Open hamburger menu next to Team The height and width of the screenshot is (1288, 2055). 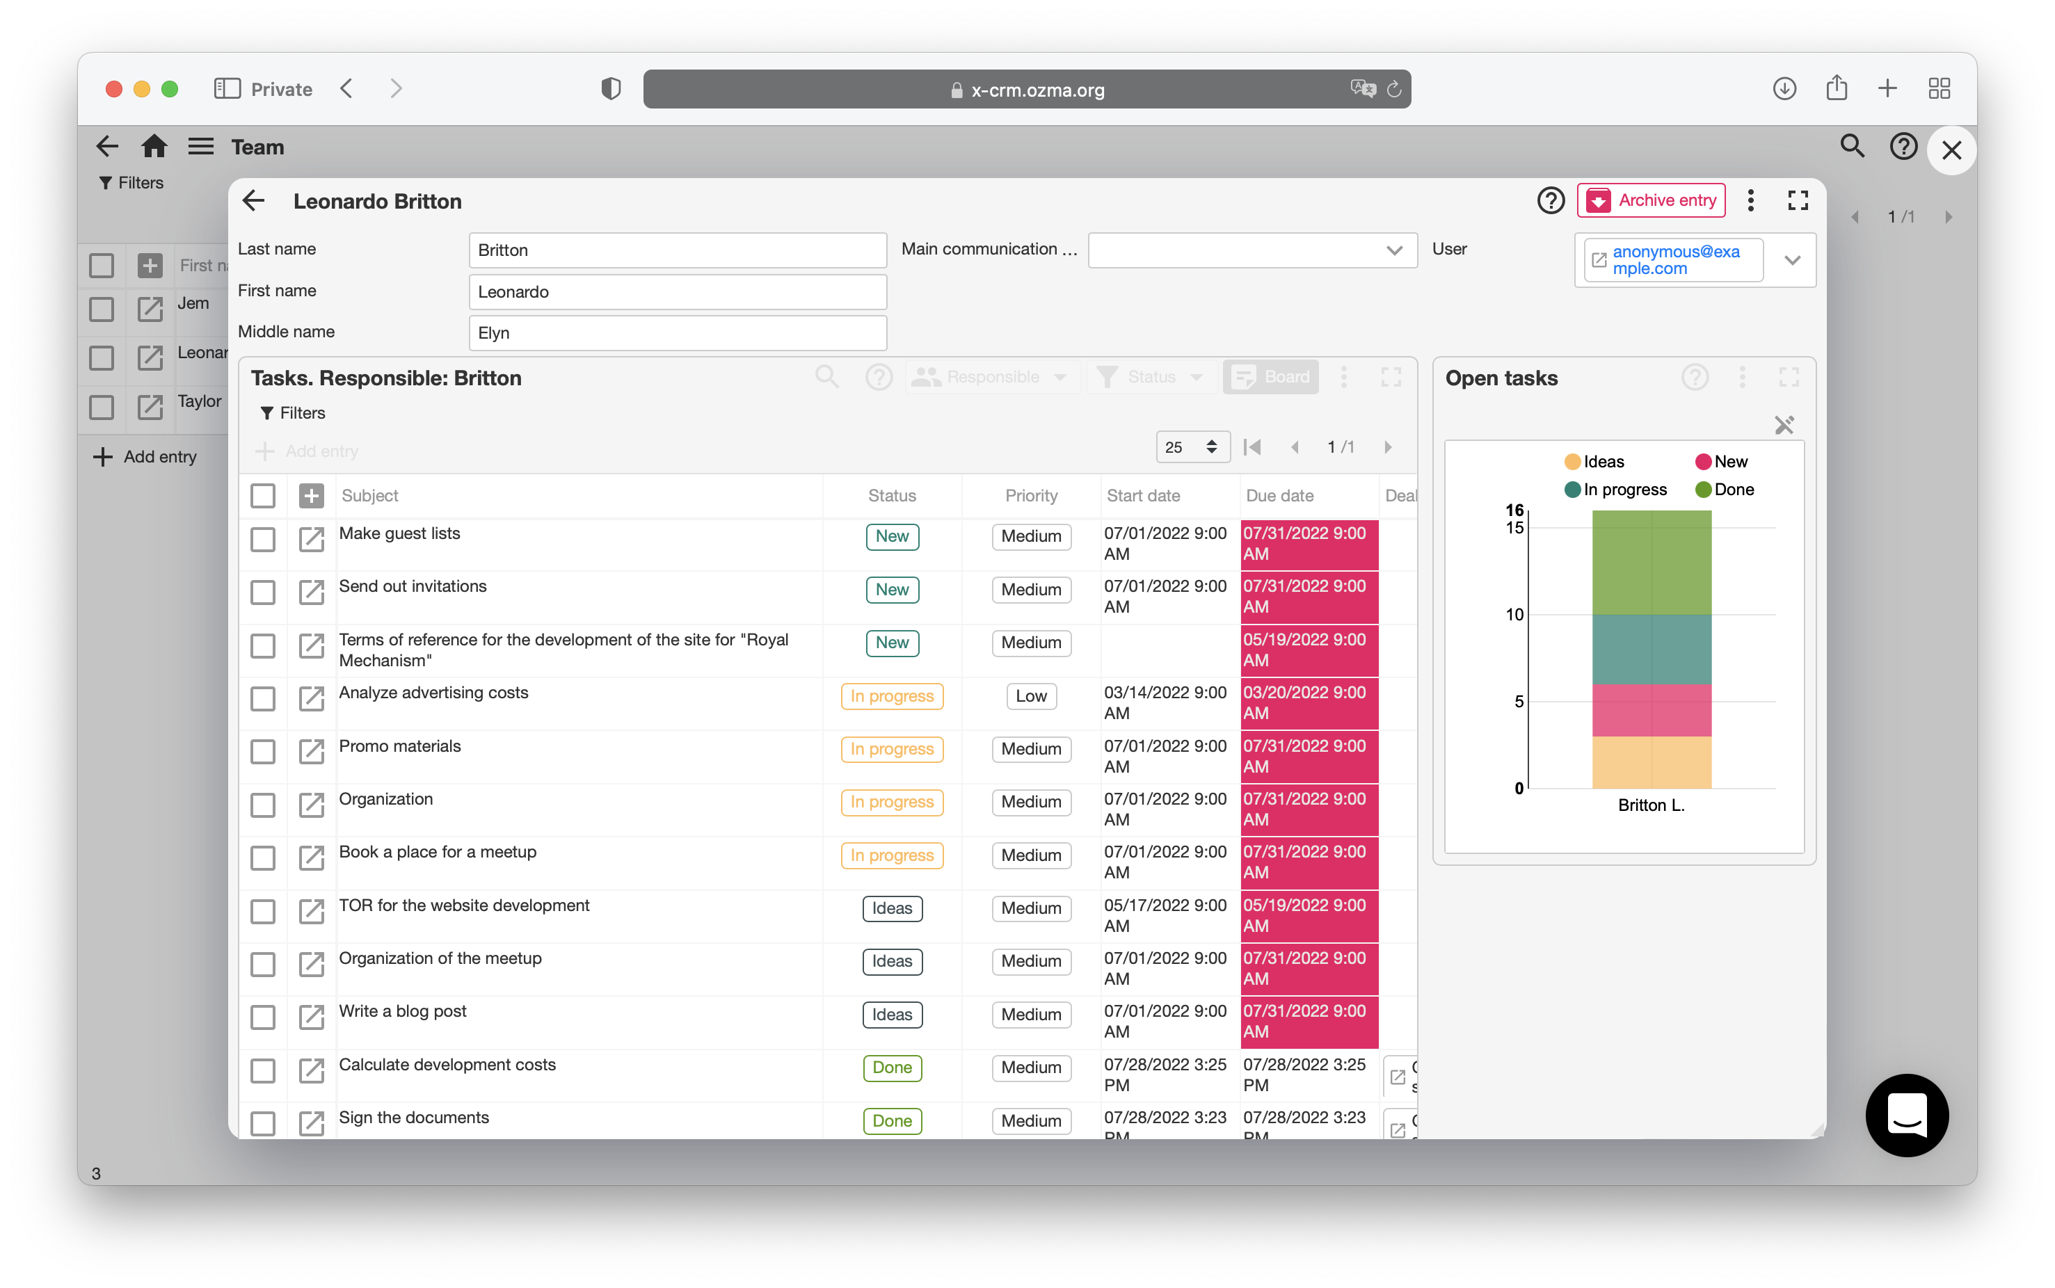[201, 147]
